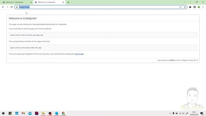Click the Chrome icon on taskbar

(63, 113)
